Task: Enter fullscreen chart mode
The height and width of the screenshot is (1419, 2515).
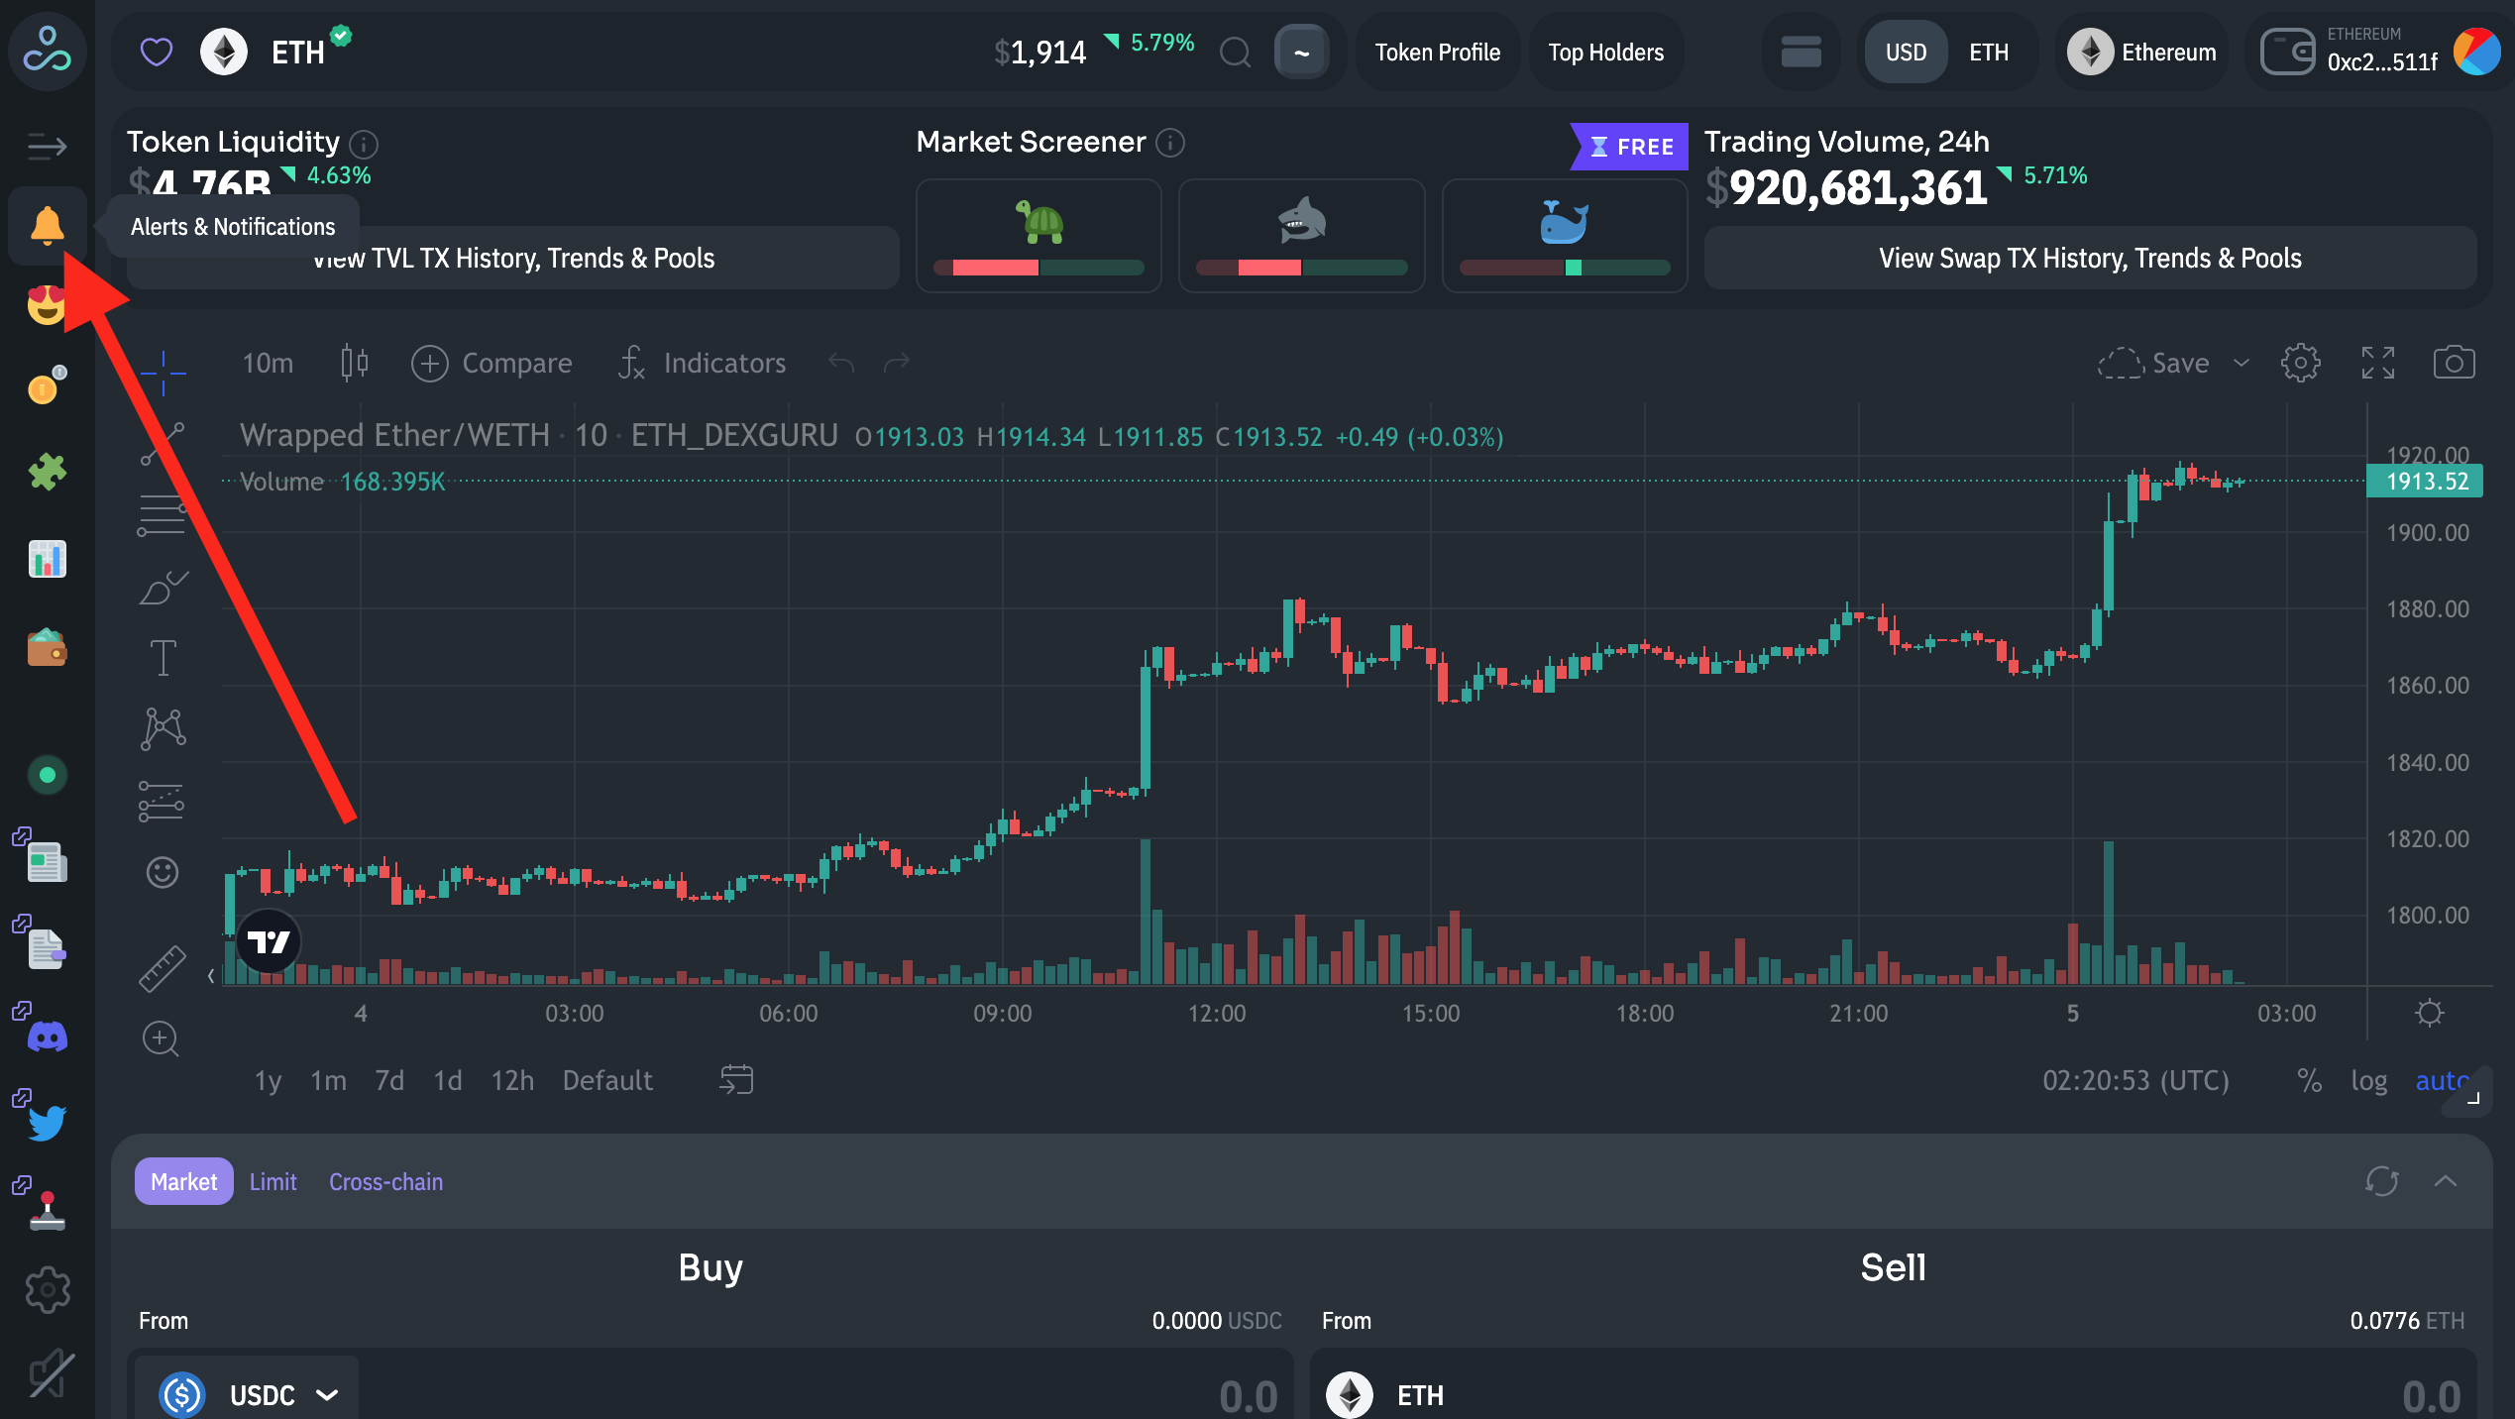Action: pyautogui.click(x=2377, y=363)
